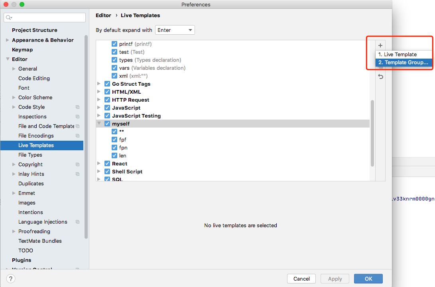Screen dimensions: 435x287
Task: Select the Font settings item
Action: click(x=24, y=88)
